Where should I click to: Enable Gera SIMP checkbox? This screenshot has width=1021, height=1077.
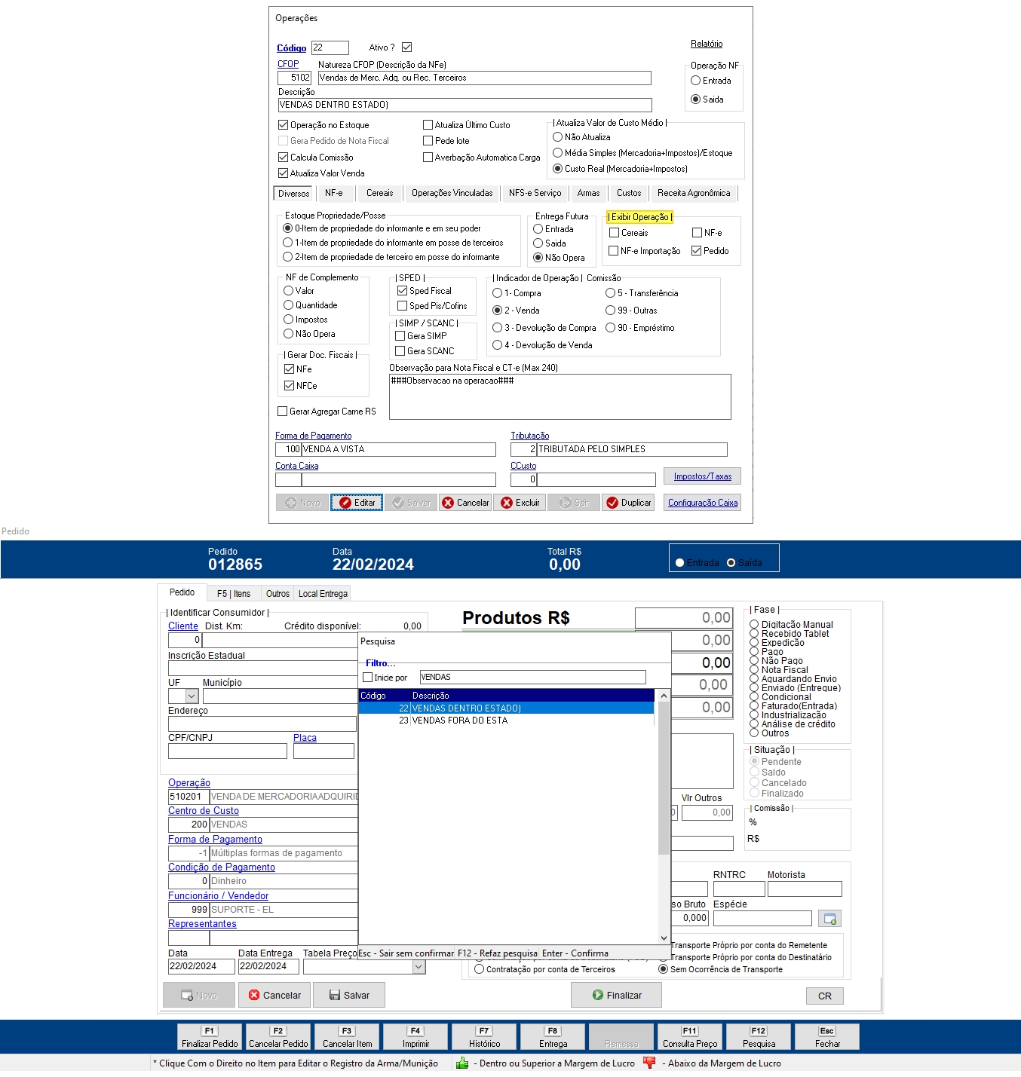pos(400,336)
